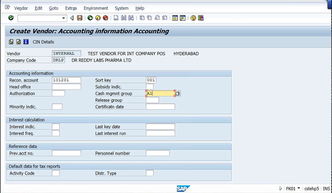Click the Print icon in toolbar
The width and height of the screenshot is (332, 193).
coord(116,18)
